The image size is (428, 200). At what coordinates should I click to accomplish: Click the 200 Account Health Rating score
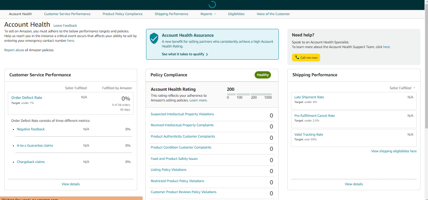coord(231,89)
